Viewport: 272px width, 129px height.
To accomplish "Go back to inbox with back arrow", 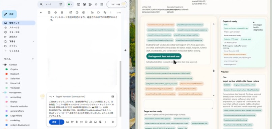I will click(x=41, y=12).
